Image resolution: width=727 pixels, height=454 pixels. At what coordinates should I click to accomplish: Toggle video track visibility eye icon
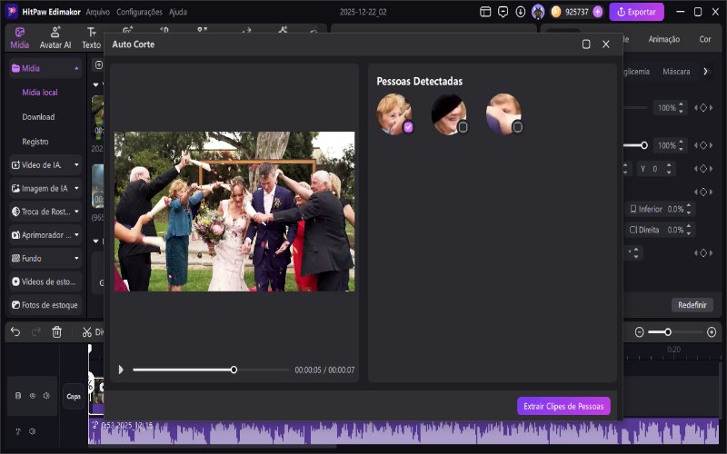click(x=33, y=396)
